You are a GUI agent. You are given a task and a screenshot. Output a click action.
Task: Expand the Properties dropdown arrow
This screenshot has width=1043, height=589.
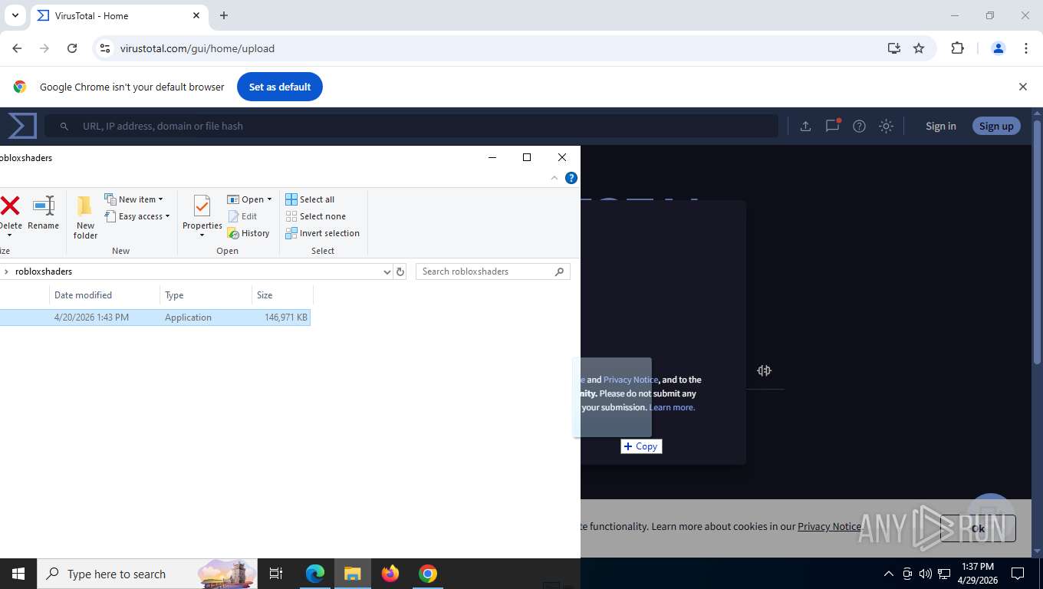click(202, 235)
